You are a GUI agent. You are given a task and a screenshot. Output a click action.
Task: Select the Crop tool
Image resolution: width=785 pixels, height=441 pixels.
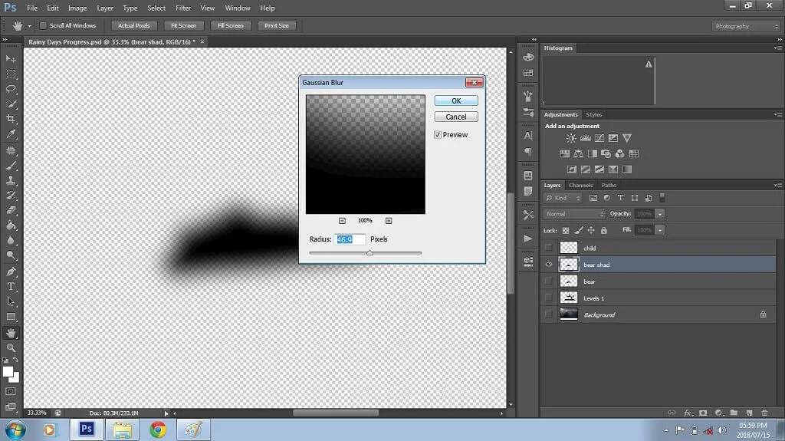(11, 119)
